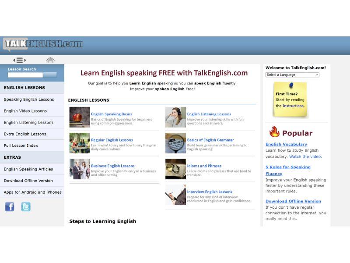The height and width of the screenshot is (263, 350).
Task: Select Download Offline Version sidebar item
Action: coord(32,181)
